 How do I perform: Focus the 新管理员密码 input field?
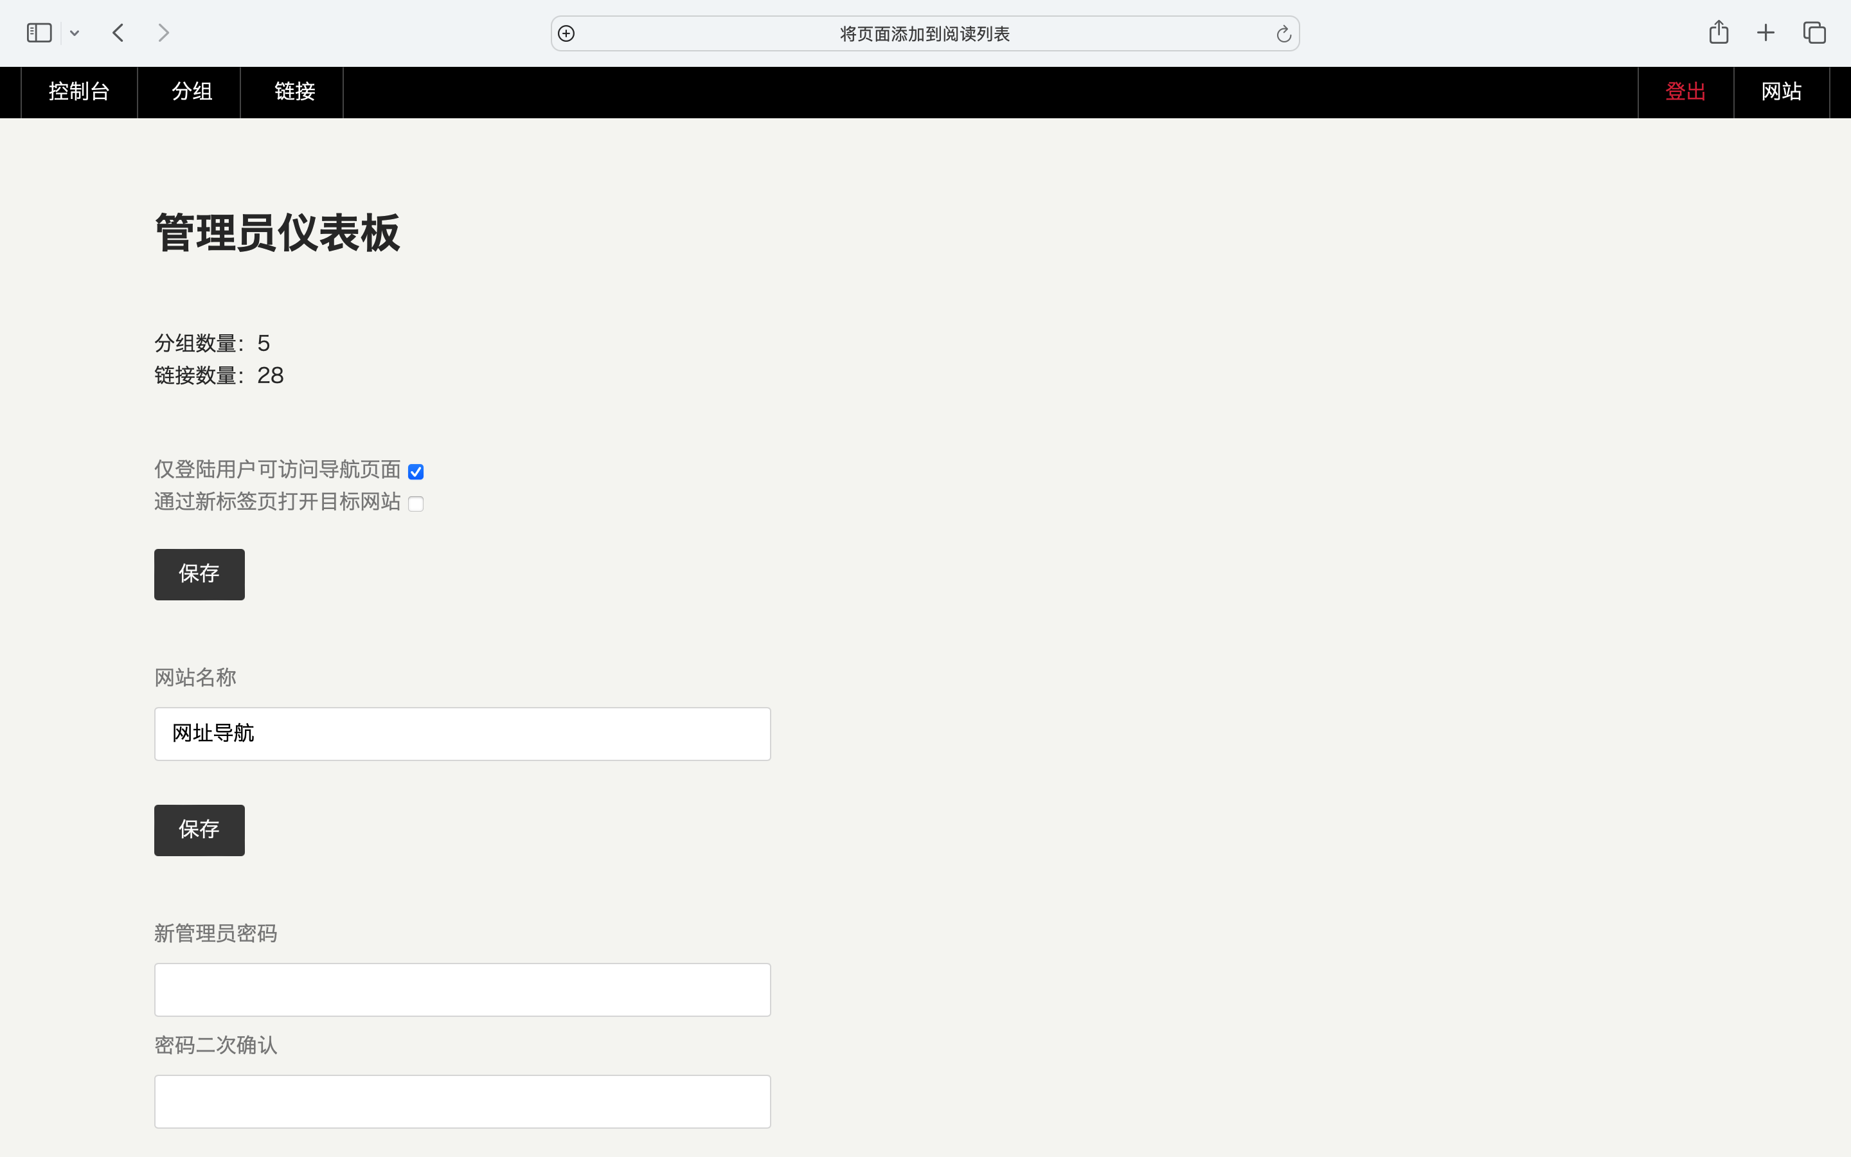click(462, 989)
